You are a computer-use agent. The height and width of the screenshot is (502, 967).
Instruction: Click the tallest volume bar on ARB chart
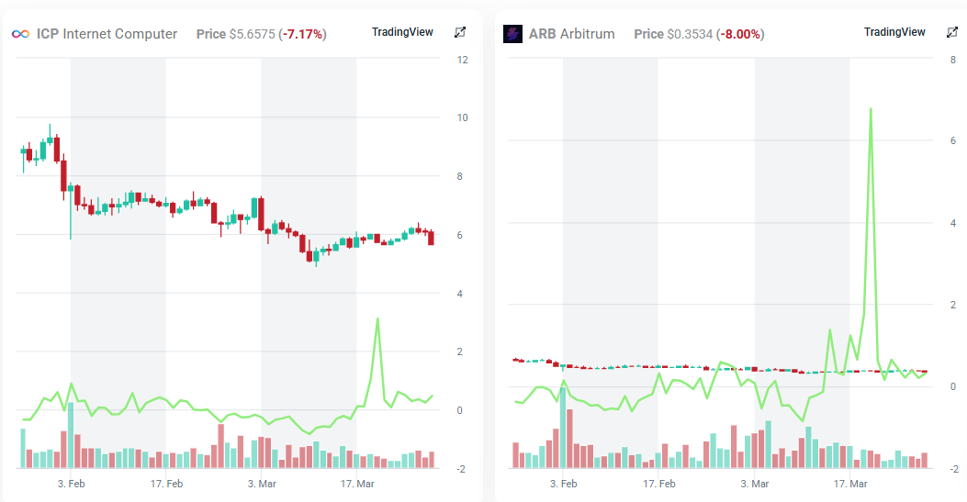pyautogui.click(x=563, y=428)
